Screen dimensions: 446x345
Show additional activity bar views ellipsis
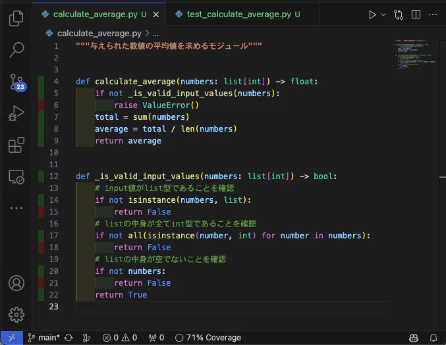(16, 208)
